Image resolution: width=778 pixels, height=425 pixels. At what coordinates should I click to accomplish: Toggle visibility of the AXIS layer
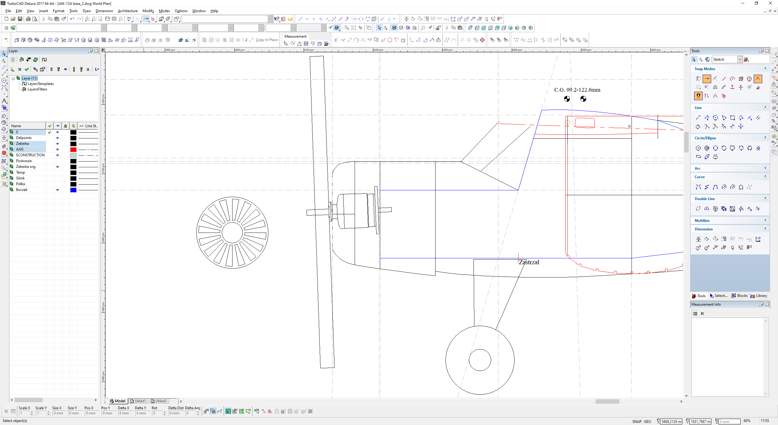click(x=57, y=149)
